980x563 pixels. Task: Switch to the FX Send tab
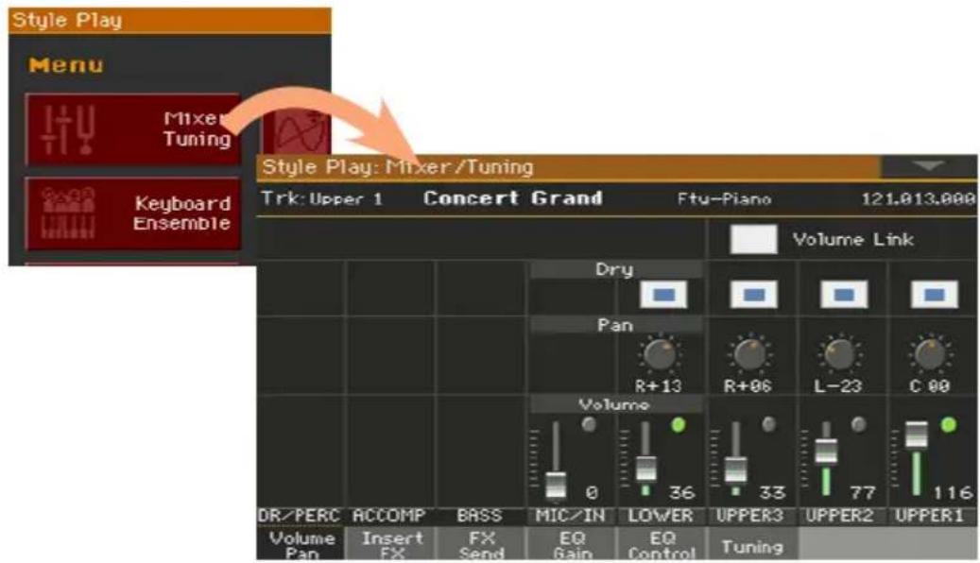[481, 543]
